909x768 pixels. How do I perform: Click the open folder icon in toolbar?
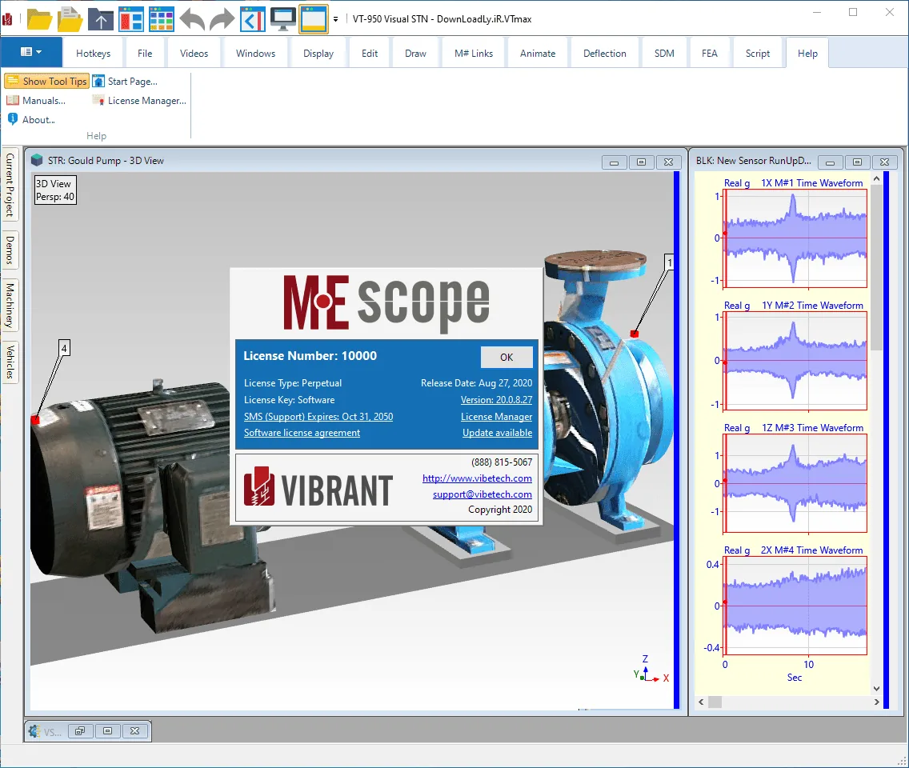tap(39, 19)
